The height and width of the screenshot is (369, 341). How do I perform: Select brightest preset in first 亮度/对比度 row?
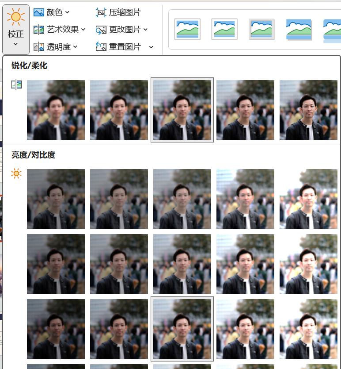click(x=308, y=199)
